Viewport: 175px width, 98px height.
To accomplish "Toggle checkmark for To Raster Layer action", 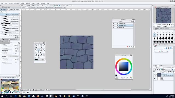I will (113, 26).
